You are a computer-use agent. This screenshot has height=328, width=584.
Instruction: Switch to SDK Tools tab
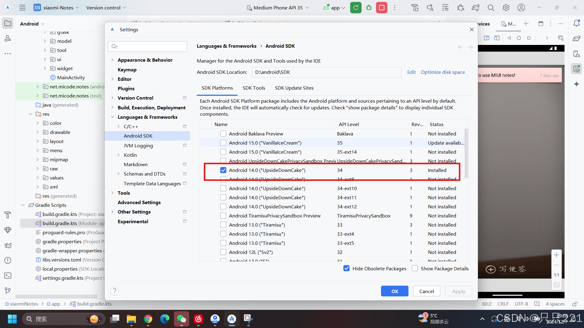pos(254,88)
